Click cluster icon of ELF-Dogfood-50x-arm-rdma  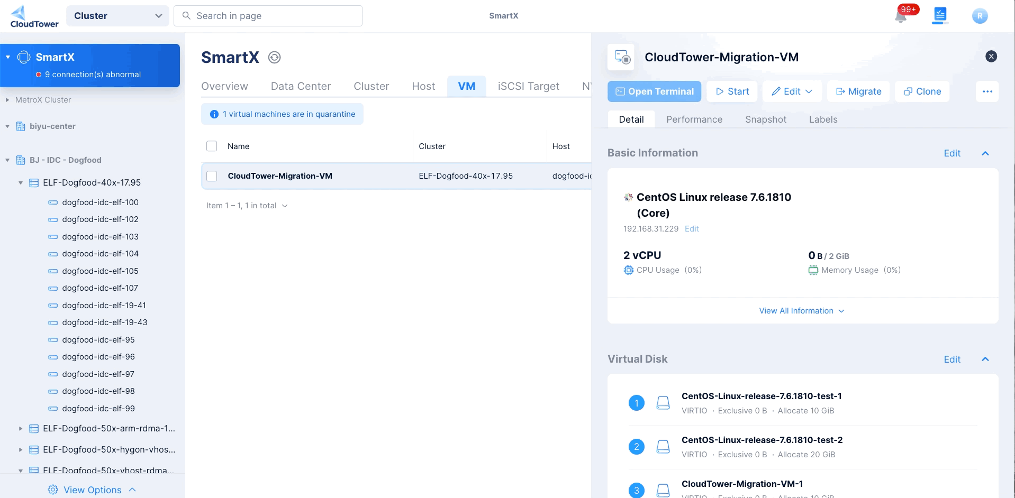click(x=34, y=429)
